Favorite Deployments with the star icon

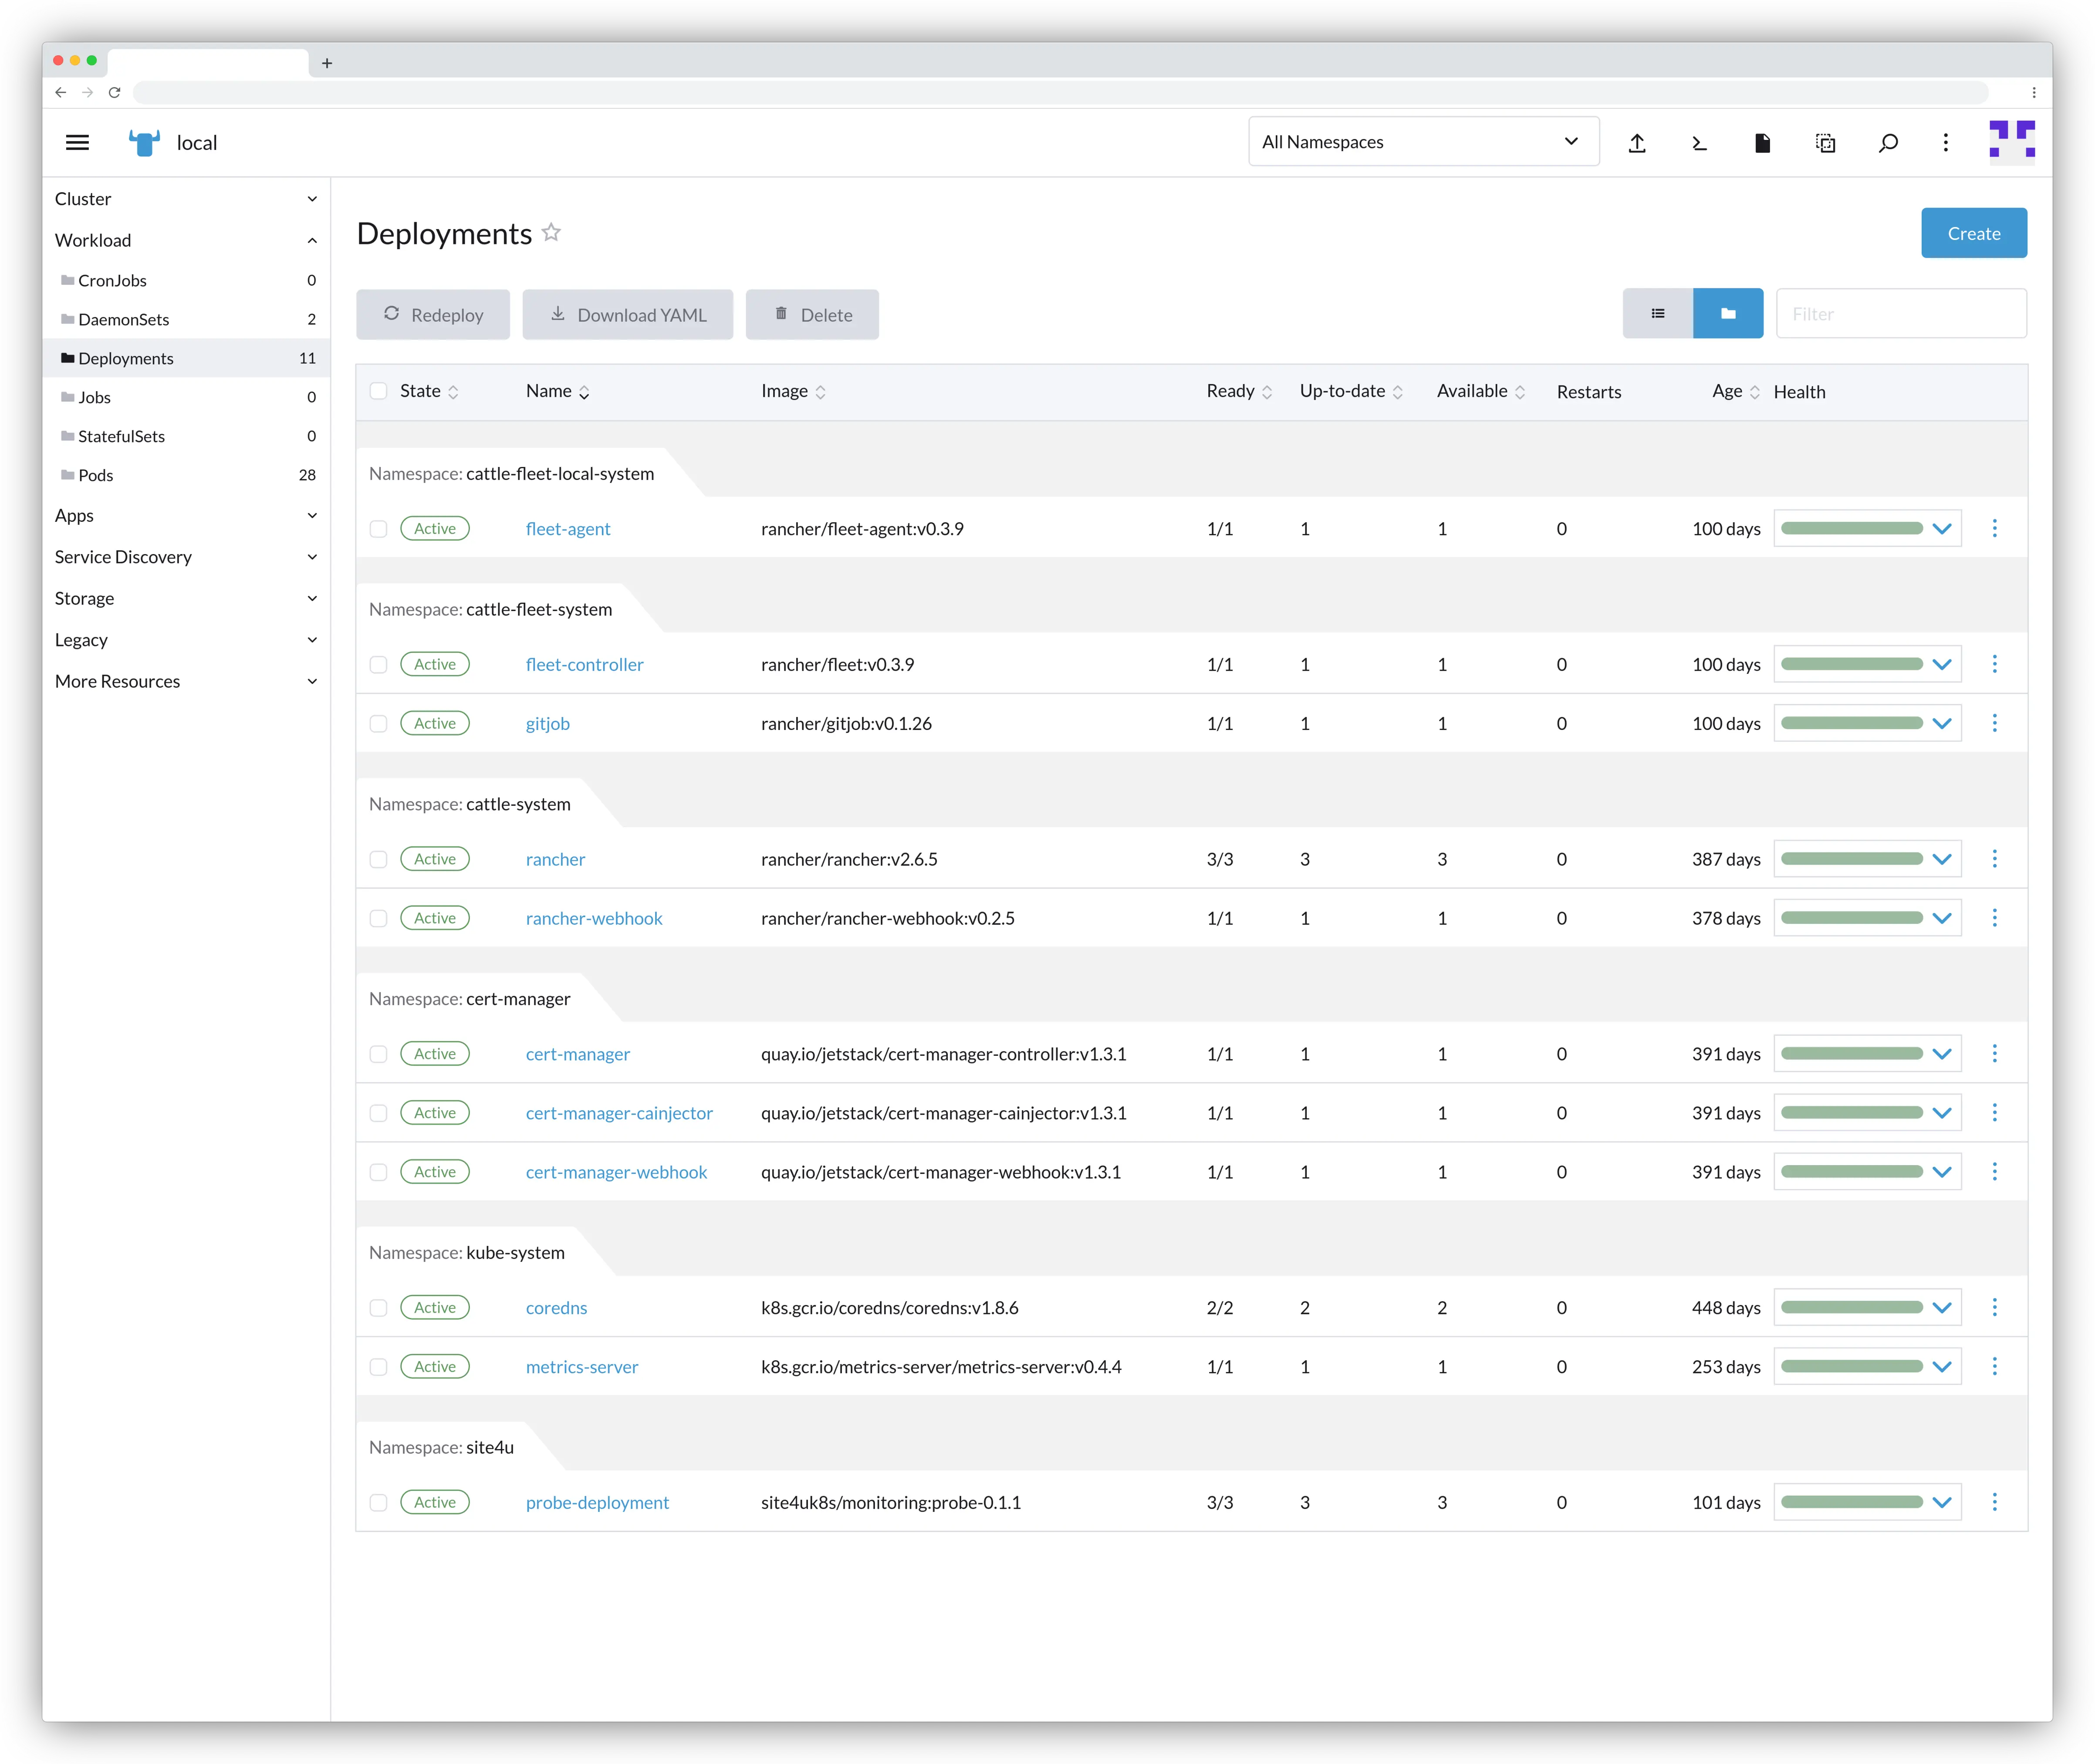(551, 233)
